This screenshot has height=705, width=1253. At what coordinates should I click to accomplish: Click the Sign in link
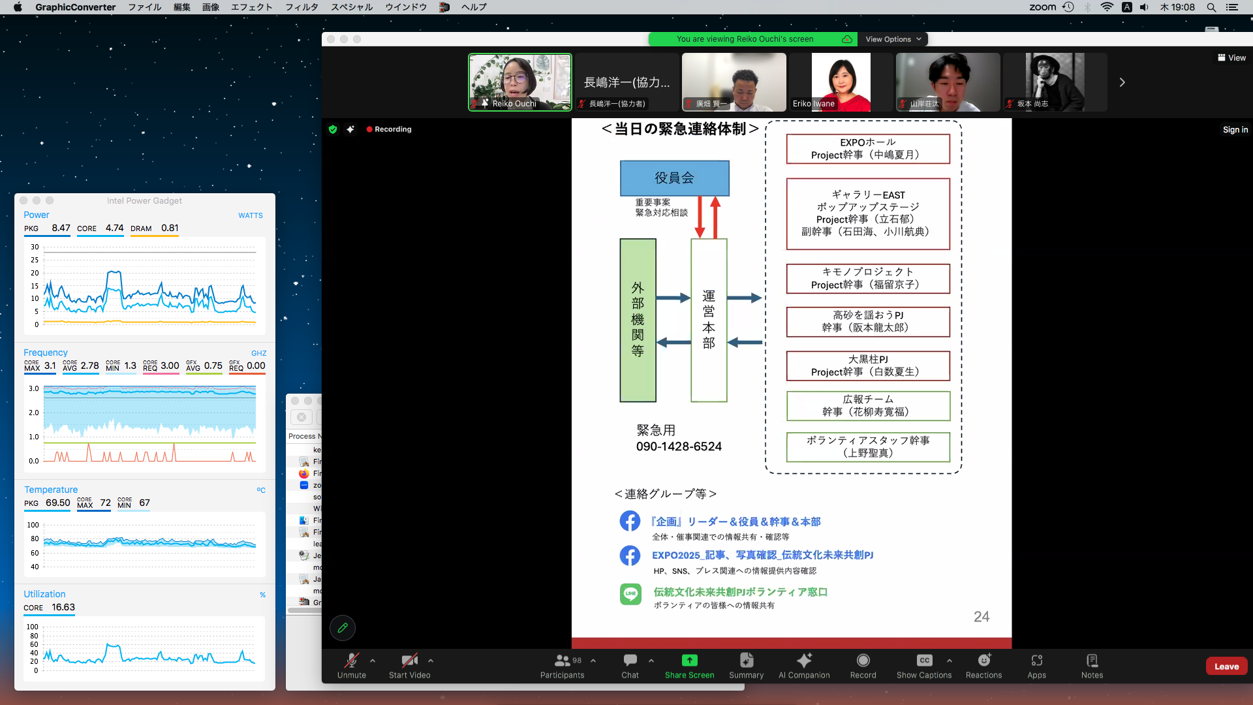tap(1235, 130)
